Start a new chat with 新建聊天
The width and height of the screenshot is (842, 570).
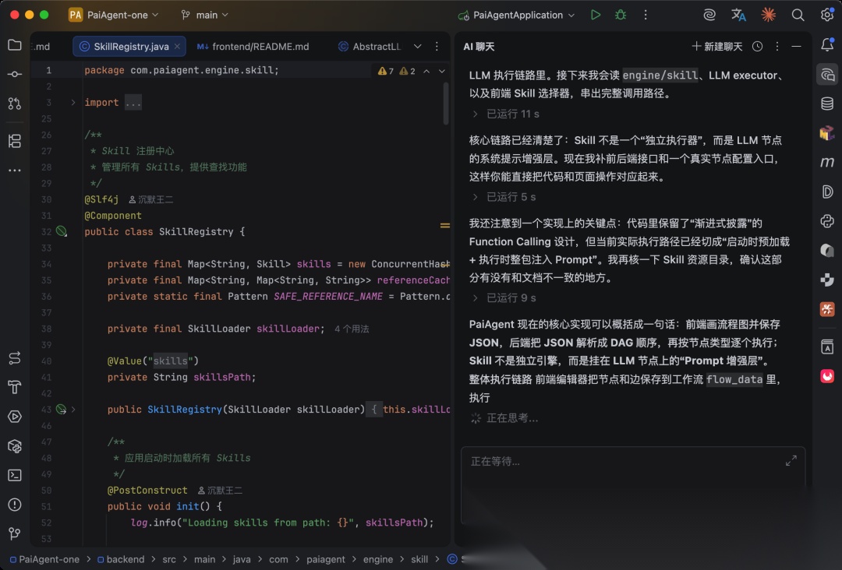pyautogui.click(x=717, y=47)
